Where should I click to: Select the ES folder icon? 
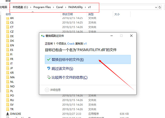8,50
